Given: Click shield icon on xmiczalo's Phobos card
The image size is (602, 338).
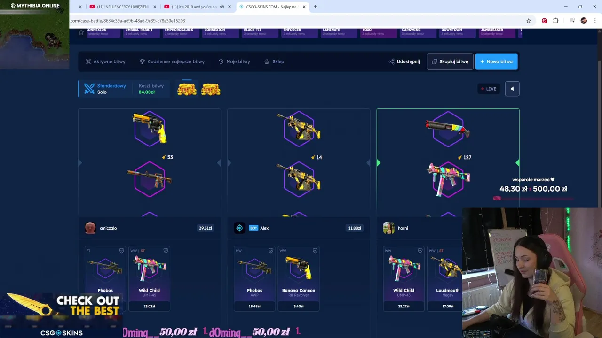Looking at the screenshot, I should click(x=121, y=251).
